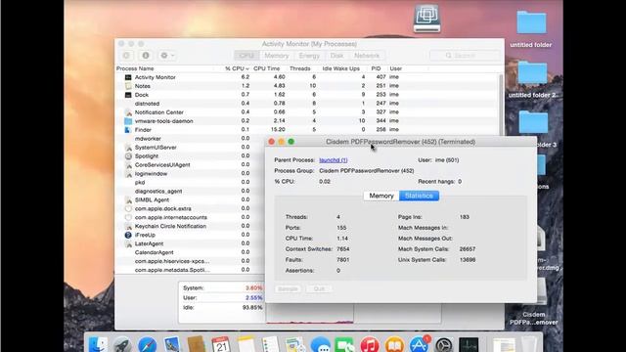Open Launchpad rocket icon in dock

122,344
